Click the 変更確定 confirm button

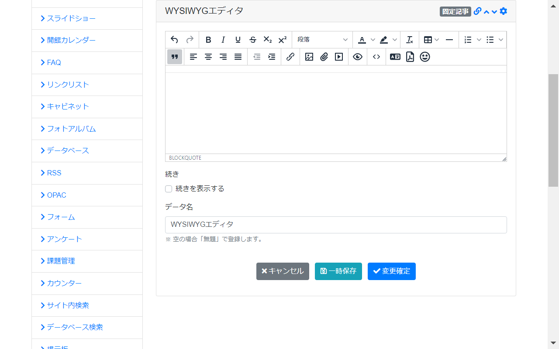[391, 271]
